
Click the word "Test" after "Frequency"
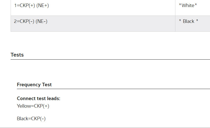pyautogui.click(x=47, y=85)
